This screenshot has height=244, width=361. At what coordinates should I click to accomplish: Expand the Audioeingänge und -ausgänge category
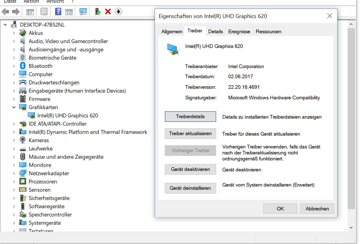[x=14, y=49]
